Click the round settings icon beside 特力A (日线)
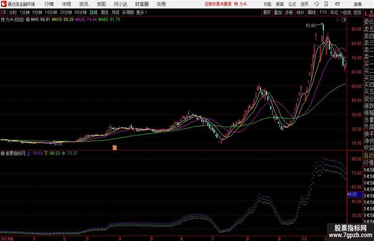Image resolution: width=374 pixels, height=241 pixels. pos(28,20)
